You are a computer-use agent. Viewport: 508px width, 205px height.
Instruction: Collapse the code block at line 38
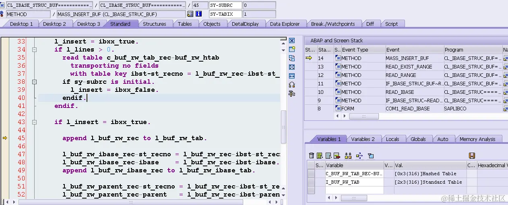[x=34, y=82]
